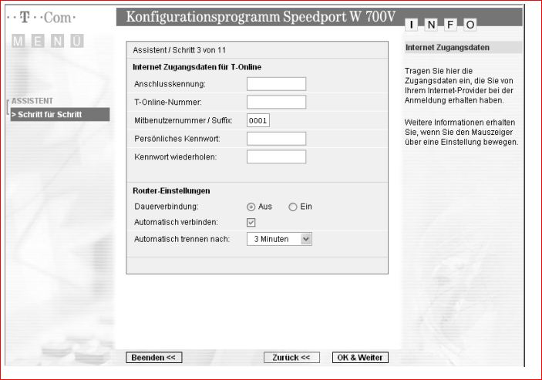Click the Beenden << button
The width and height of the screenshot is (542, 380).
click(154, 358)
